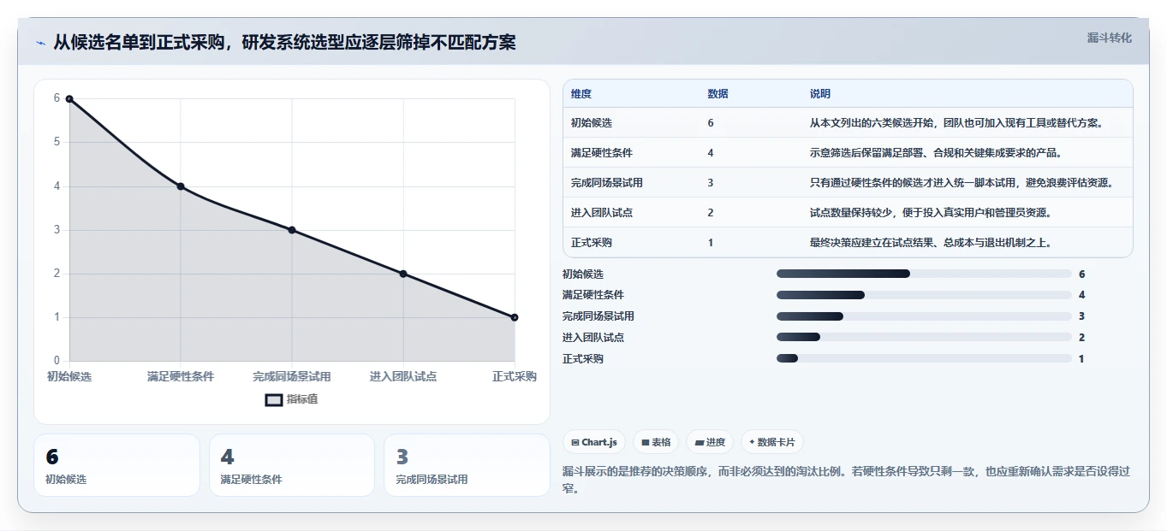Click the value 1 in 正式采购 table row
The width and height of the screenshot is (1167, 531).
pyautogui.click(x=711, y=243)
